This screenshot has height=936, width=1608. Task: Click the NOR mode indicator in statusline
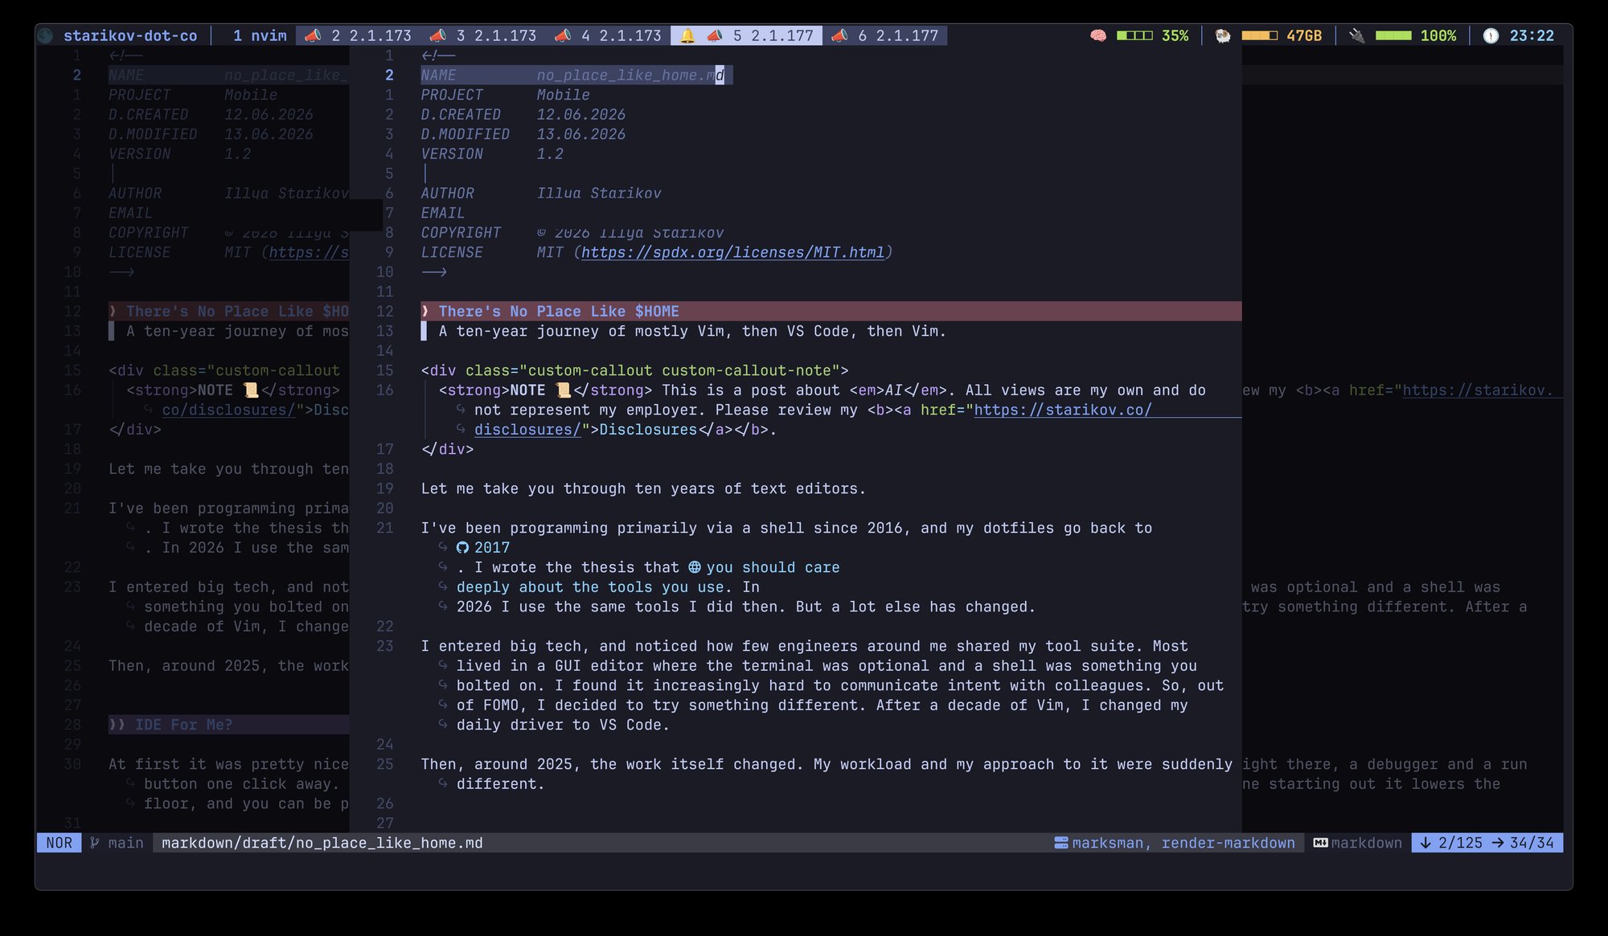pyautogui.click(x=59, y=843)
